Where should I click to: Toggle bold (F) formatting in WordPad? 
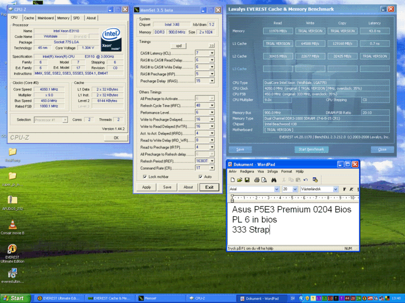[x=344, y=189]
